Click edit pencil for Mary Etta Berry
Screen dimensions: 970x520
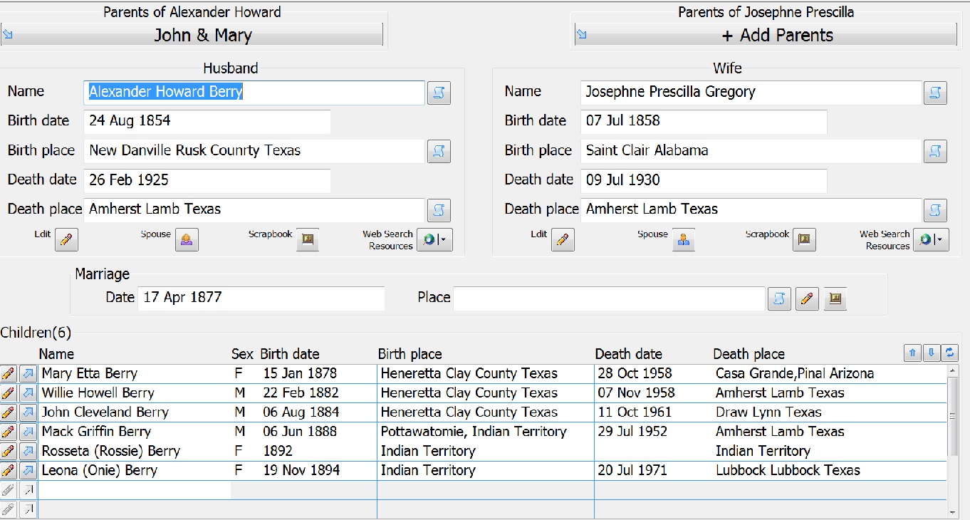(9, 373)
